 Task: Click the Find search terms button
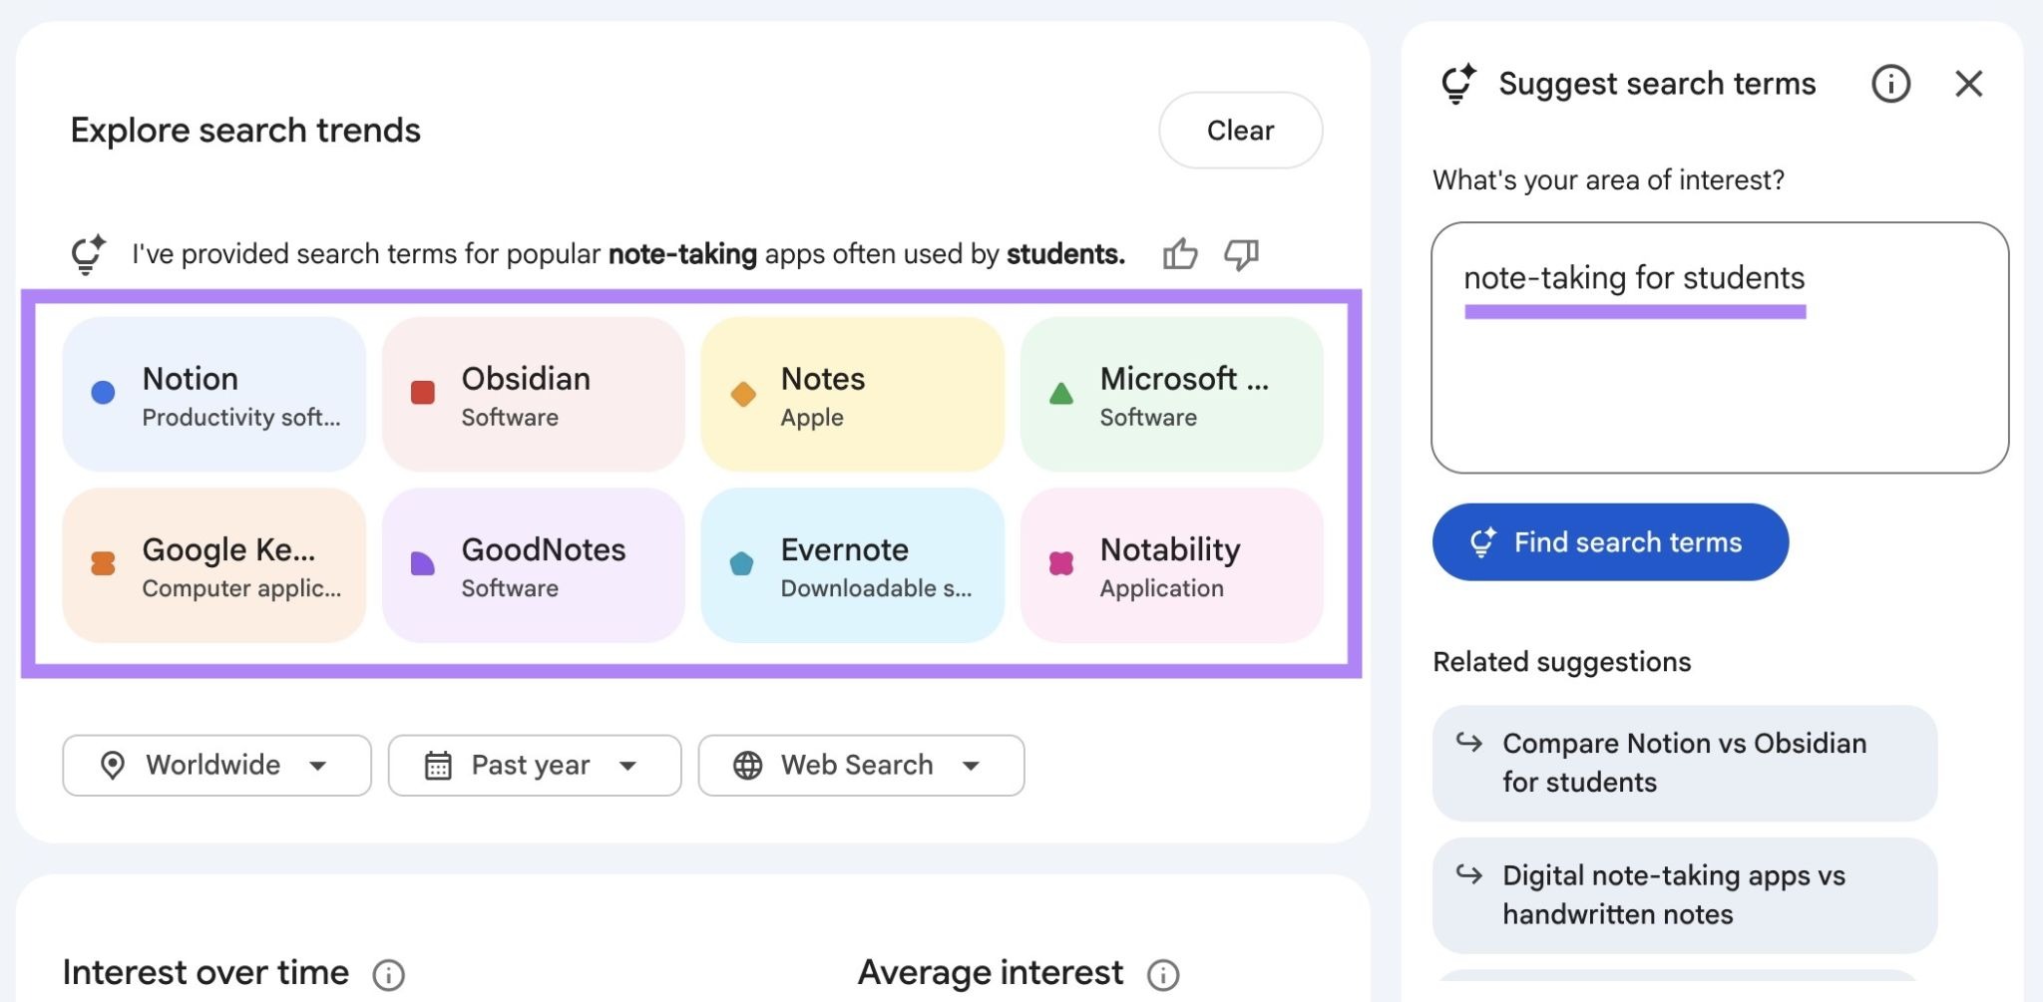[x=1610, y=542]
